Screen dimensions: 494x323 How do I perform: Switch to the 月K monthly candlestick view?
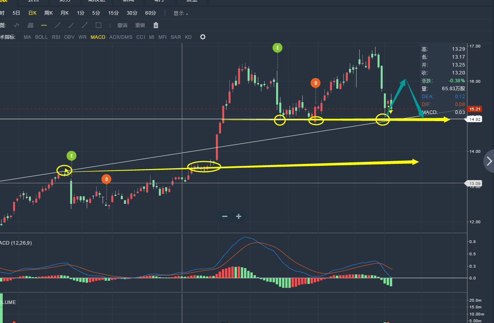pyautogui.click(x=65, y=13)
